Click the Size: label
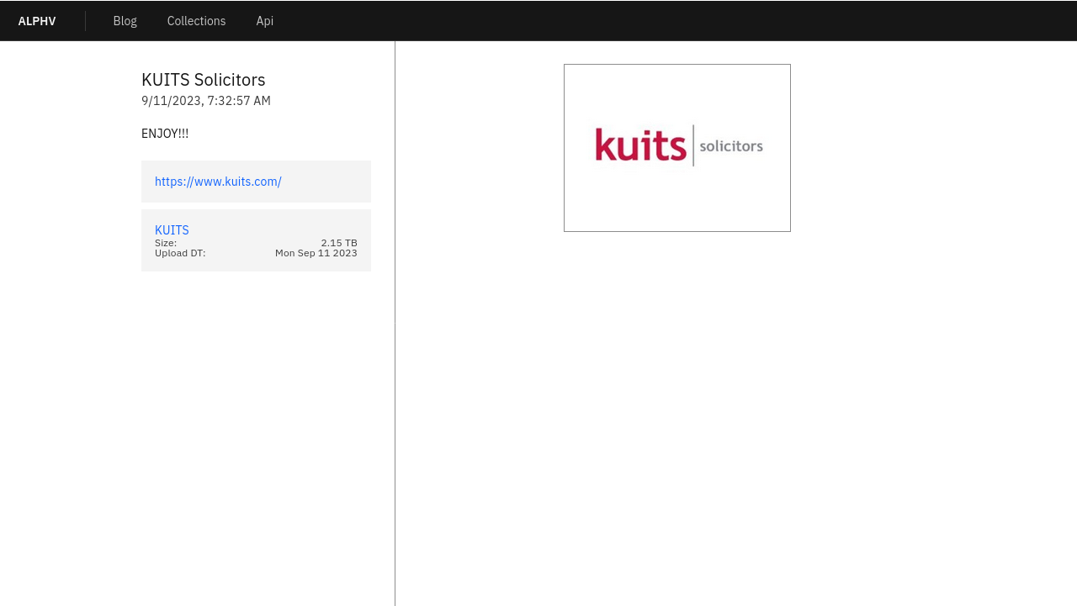The height and width of the screenshot is (606, 1077). tap(166, 243)
